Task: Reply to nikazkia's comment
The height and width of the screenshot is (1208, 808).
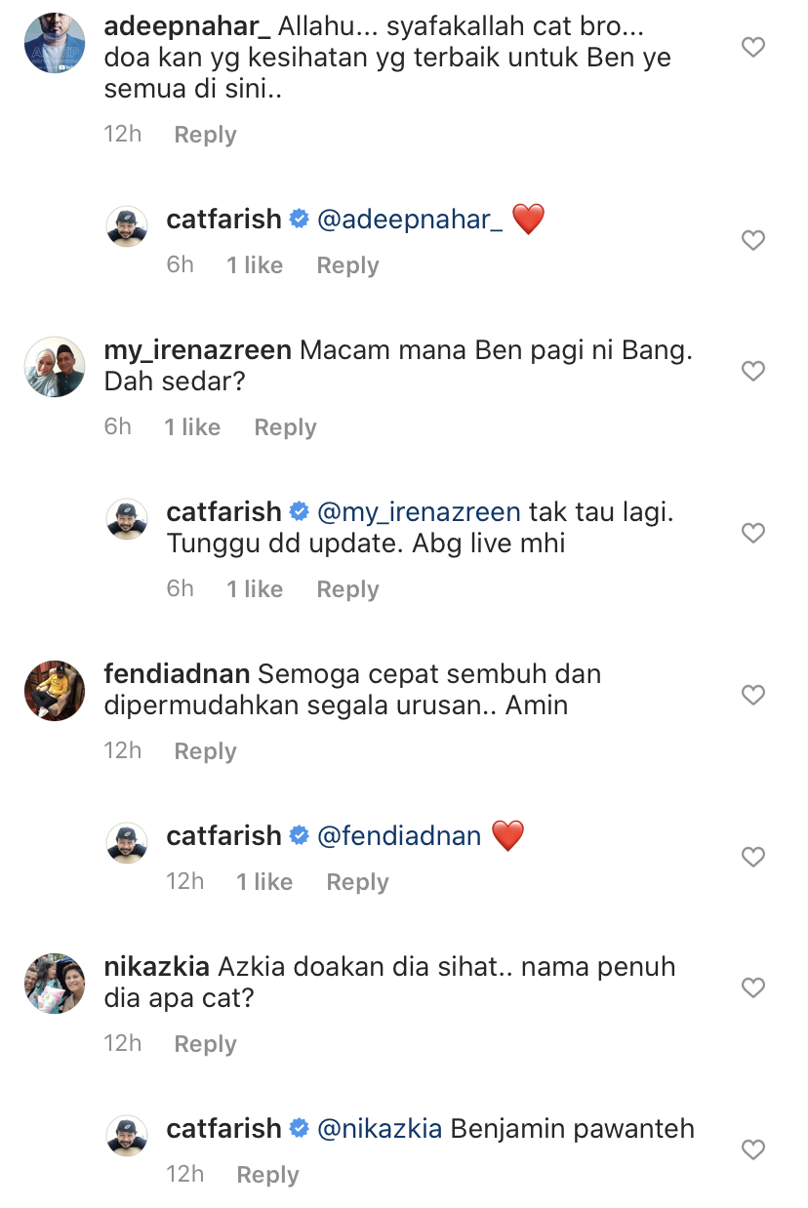Action: (x=205, y=1044)
